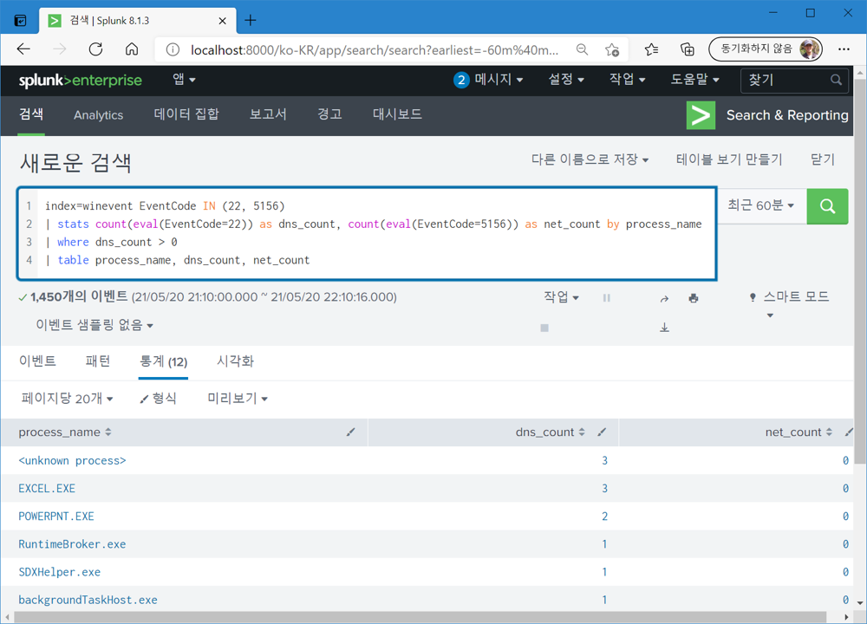Click the splunk enterprise logo

(80, 80)
